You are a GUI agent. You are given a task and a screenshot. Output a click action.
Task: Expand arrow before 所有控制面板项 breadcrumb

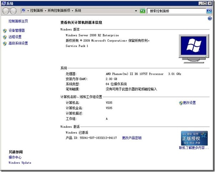pyautogui.click(x=45, y=11)
